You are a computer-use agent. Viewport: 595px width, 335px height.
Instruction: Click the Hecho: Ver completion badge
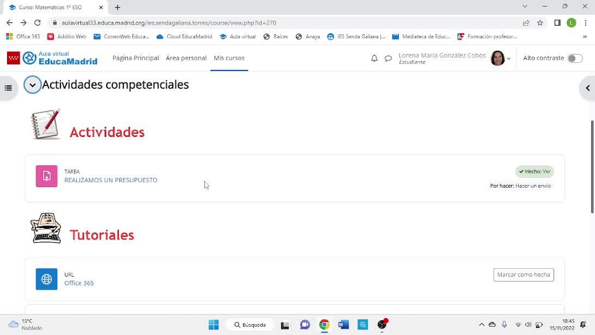pyautogui.click(x=534, y=171)
